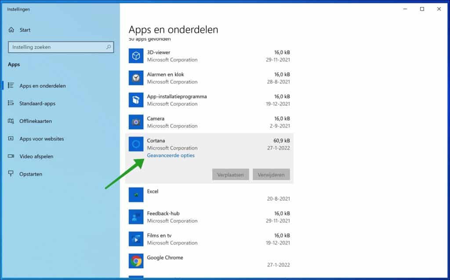
Task: Click the Cortana circle icon
Action: pos(136,144)
